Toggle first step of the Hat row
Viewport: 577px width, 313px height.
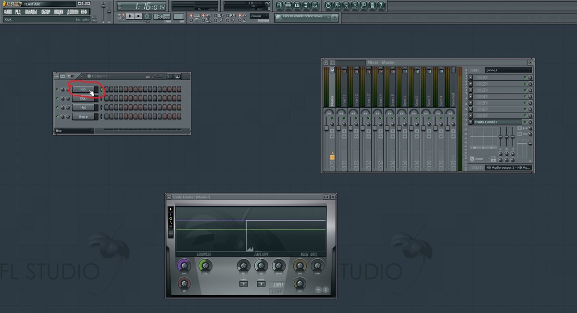106,108
